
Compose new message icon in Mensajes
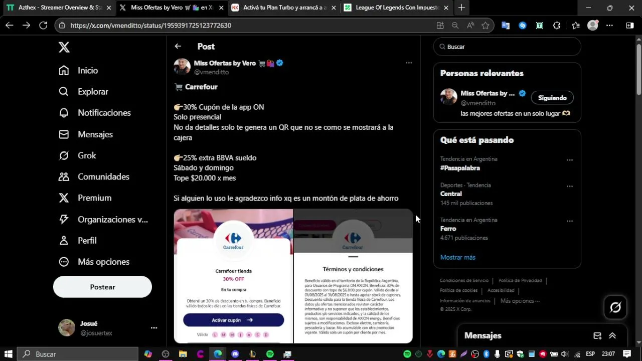tap(597, 336)
